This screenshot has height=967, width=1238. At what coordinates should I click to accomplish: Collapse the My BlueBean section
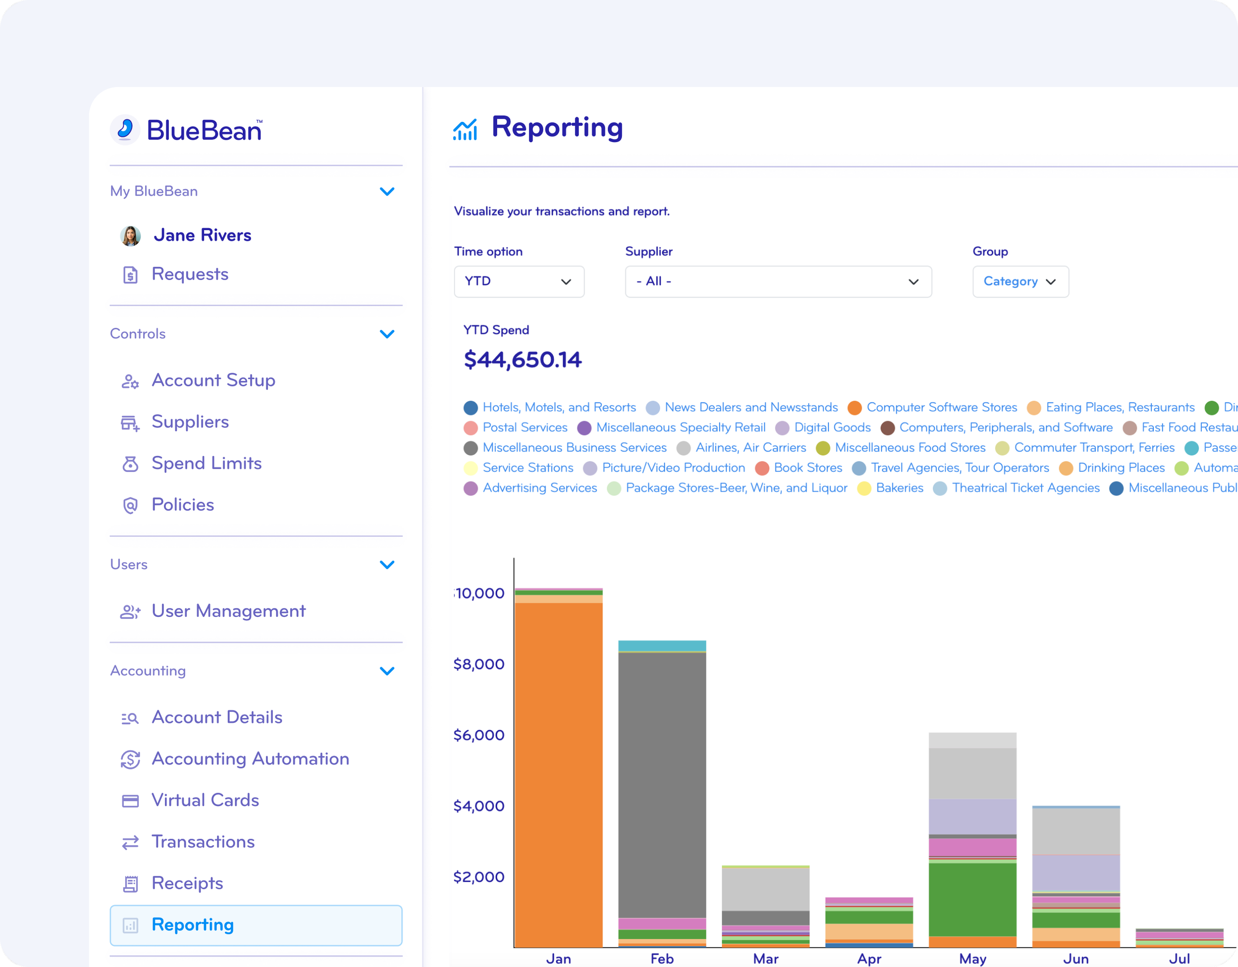[388, 191]
